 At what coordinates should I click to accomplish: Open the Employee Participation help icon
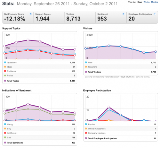[x=155, y=14]
